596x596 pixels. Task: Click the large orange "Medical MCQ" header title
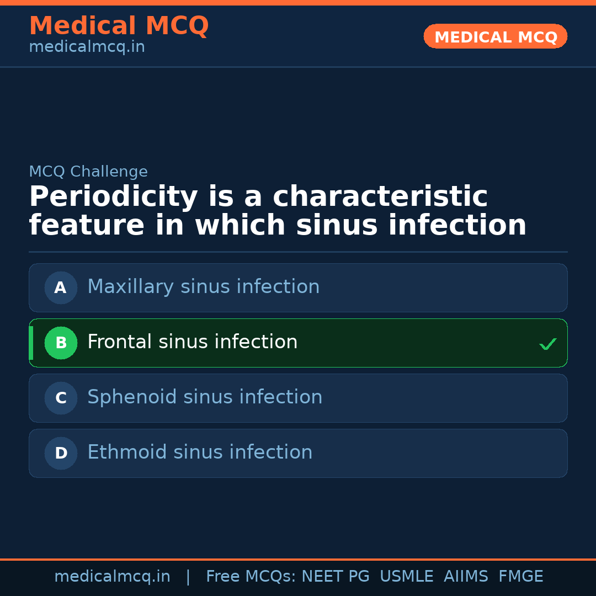tap(119, 26)
